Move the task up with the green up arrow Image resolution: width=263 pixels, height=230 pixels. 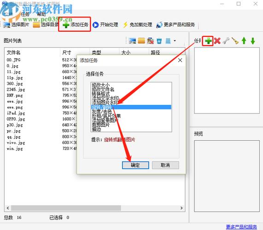(x=244, y=40)
